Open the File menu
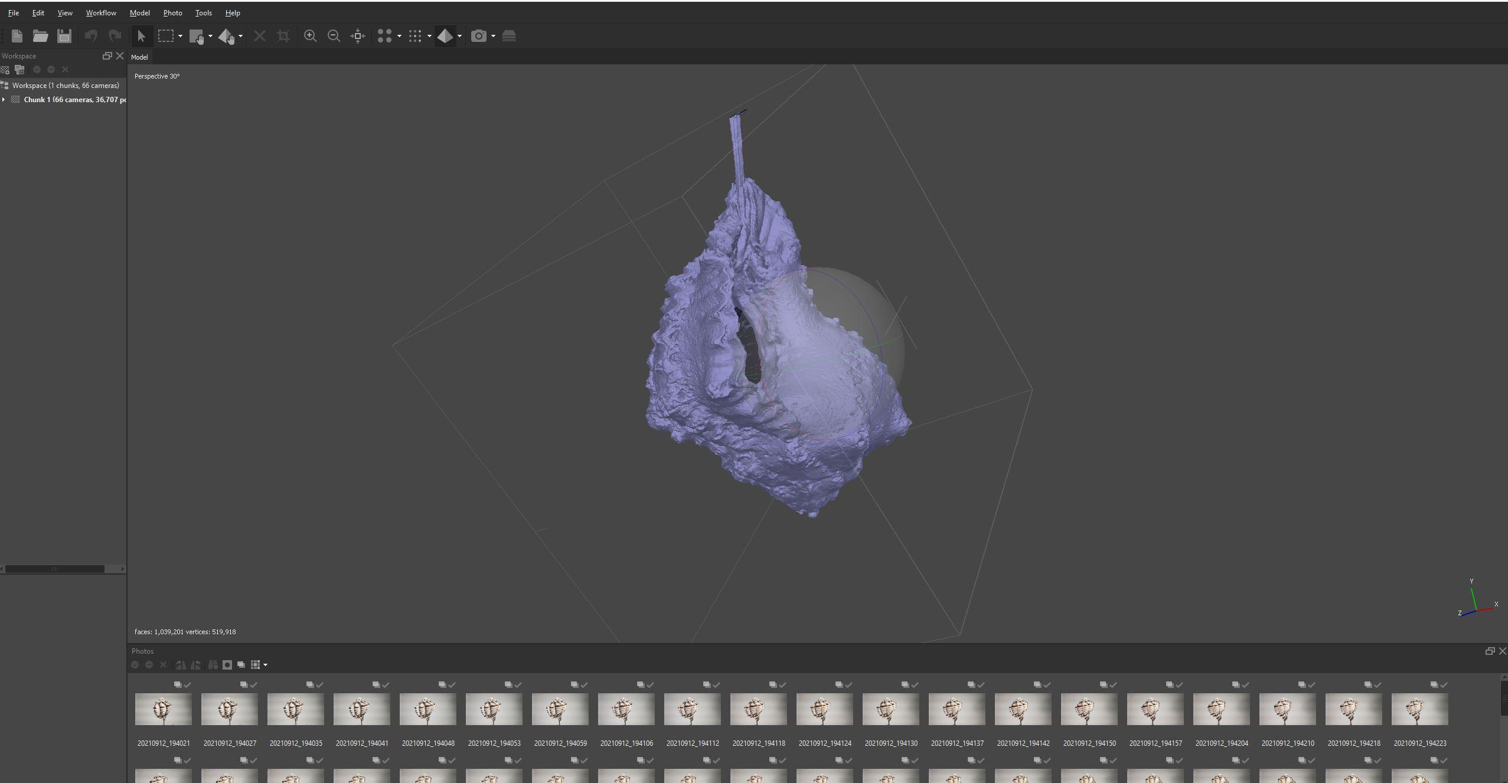The height and width of the screenshot is (783, 1508). click(13, 13)
